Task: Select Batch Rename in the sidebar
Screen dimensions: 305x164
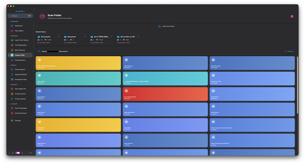Action: tap(20, 50)
